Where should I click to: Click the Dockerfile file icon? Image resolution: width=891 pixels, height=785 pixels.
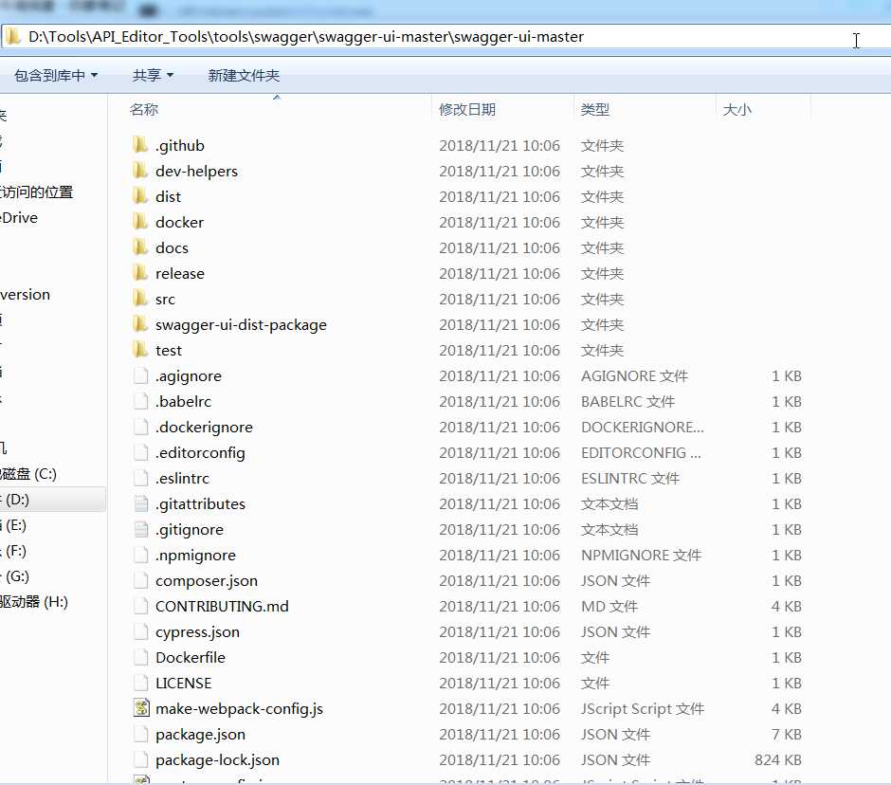pos(141,657)
